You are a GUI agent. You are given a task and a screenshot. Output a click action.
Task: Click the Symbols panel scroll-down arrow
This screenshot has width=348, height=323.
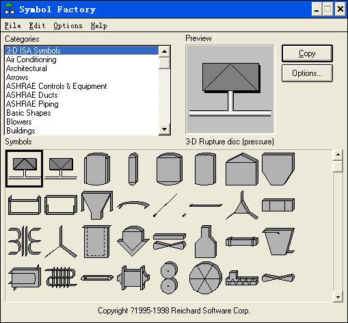click(x=338, y=297)
